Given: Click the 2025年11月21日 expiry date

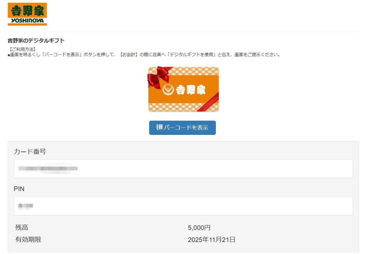Looking at the screenshot, I should 212,240.
